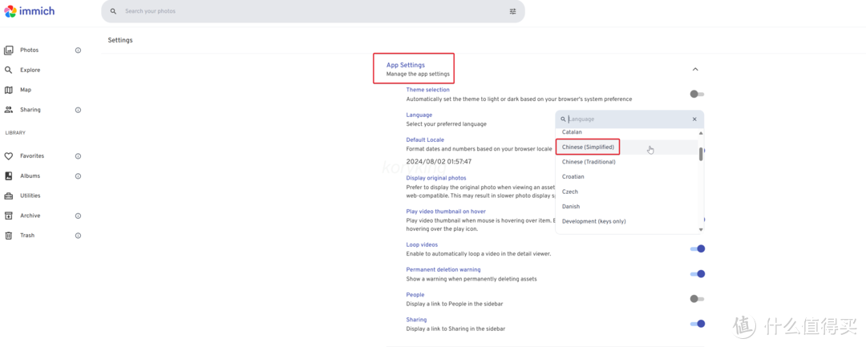Screen dimensions: 866x347
Task: Pick Czech in the language dropdown
Action: coord(570,192)
